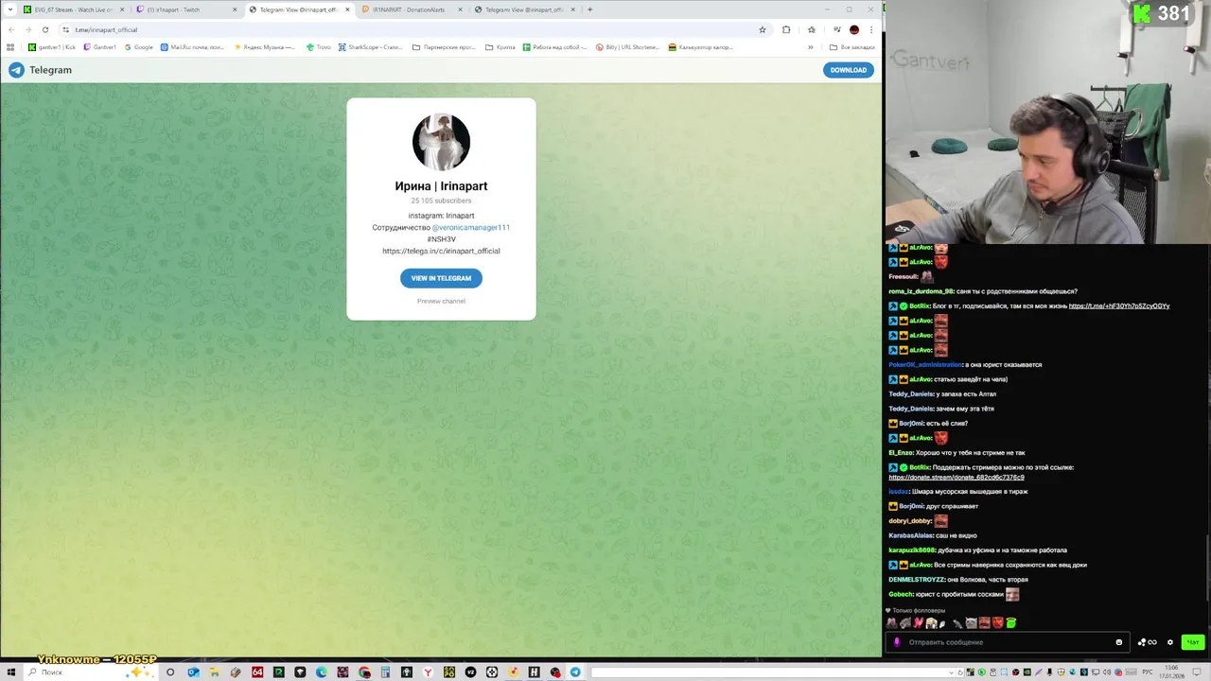Click the username roma_iz_durdoma_98 in chat

921,291
